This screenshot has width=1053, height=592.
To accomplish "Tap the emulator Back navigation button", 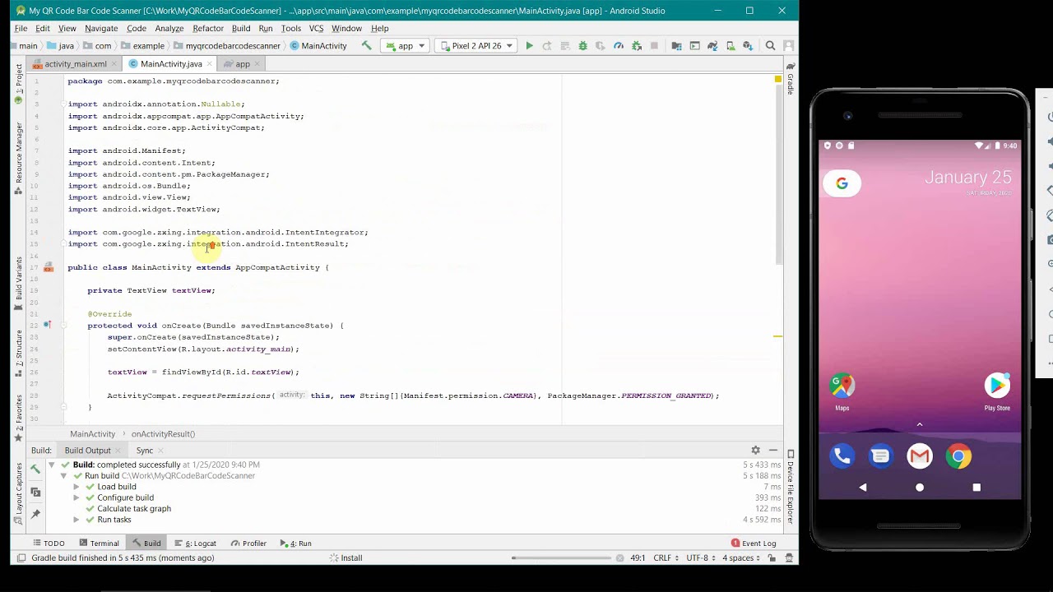I will pyautogui.click(x=862, y=488).
